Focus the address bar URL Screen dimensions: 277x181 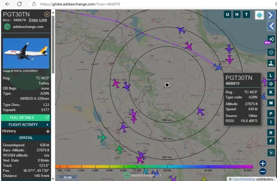click(80, 4)
